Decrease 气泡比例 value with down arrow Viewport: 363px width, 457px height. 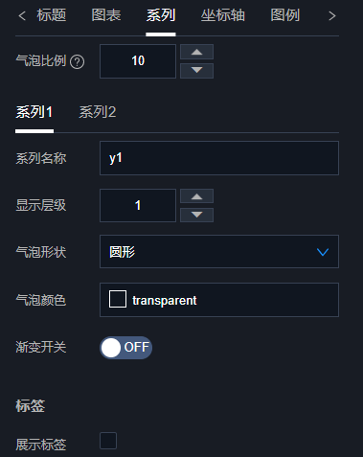(x=196, y=71)
